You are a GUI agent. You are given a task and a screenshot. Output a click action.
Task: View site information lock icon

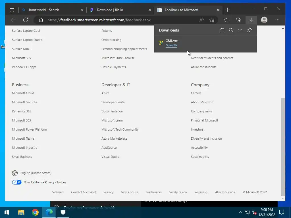point(41,20)
